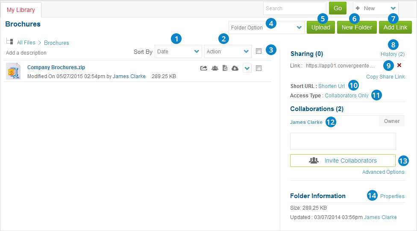Switch to the My Library tab
Viewport: 417px width, 231px height.
(21, 10)
